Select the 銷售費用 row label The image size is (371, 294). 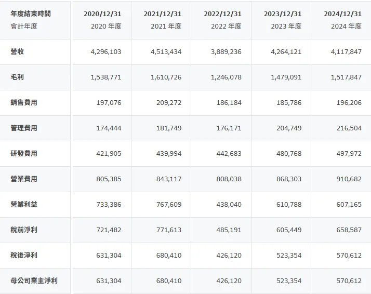[24, 103]
